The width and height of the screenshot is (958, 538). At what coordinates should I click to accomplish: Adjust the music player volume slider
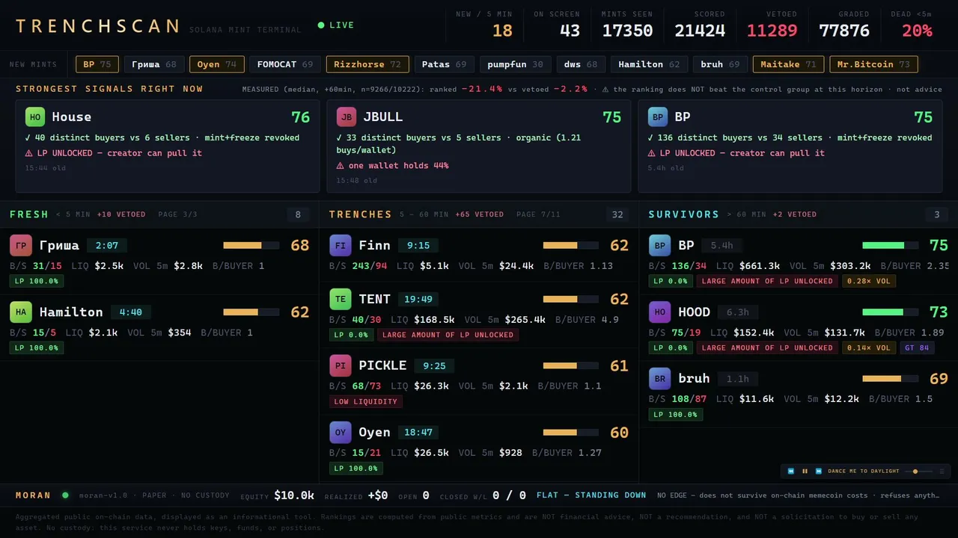[x=918, y=471]
